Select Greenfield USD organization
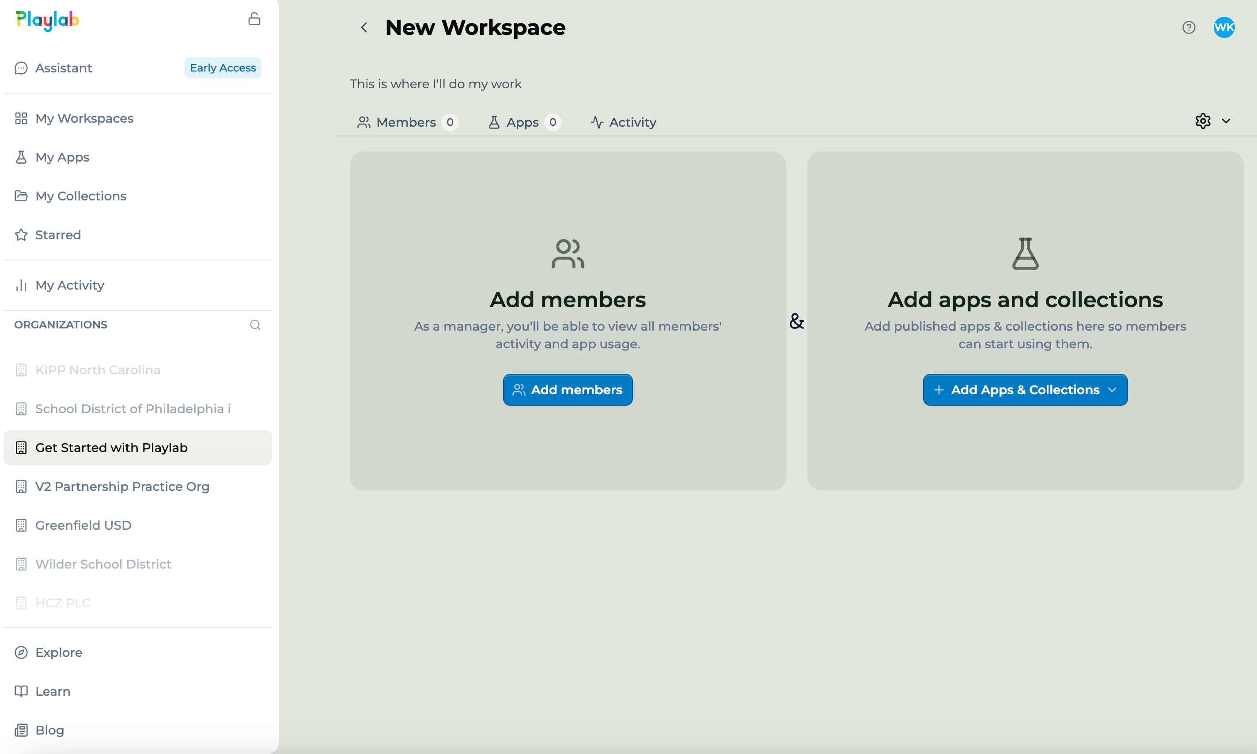The height and width of the screenshot is (754, 1257). tap(138, 525)
